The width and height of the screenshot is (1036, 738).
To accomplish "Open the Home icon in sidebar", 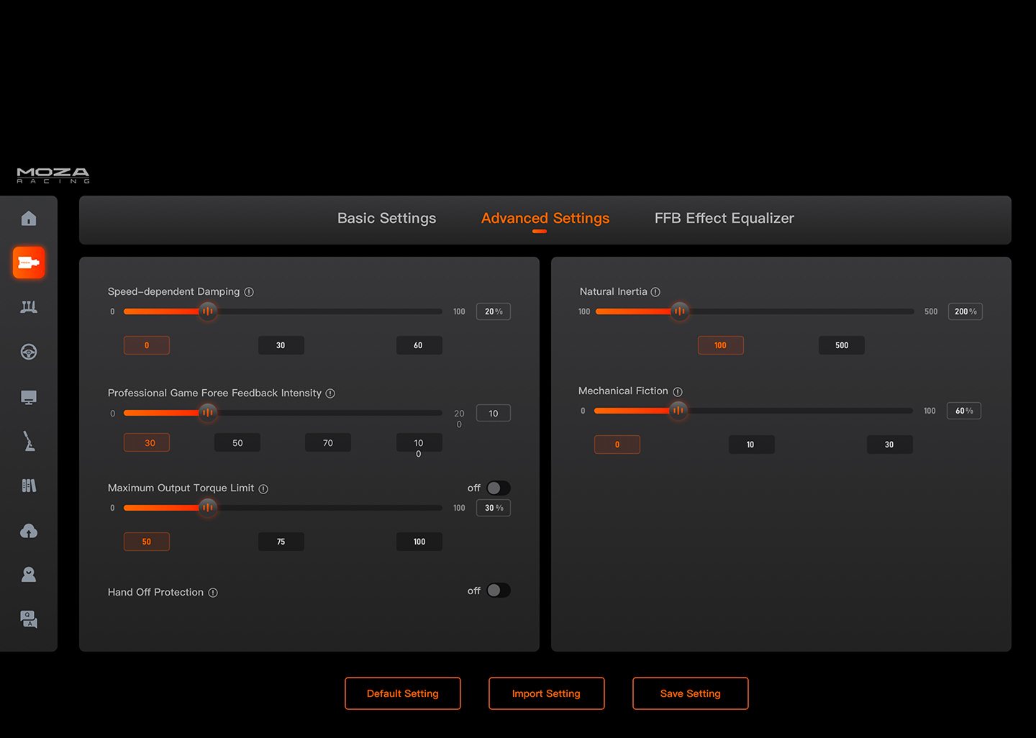I will [x=29, y=218].
